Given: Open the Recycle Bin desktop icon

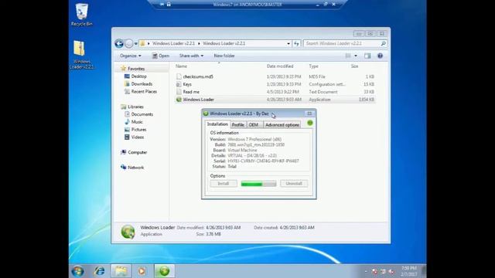Looking at the screenshot, I should point(82,15).
